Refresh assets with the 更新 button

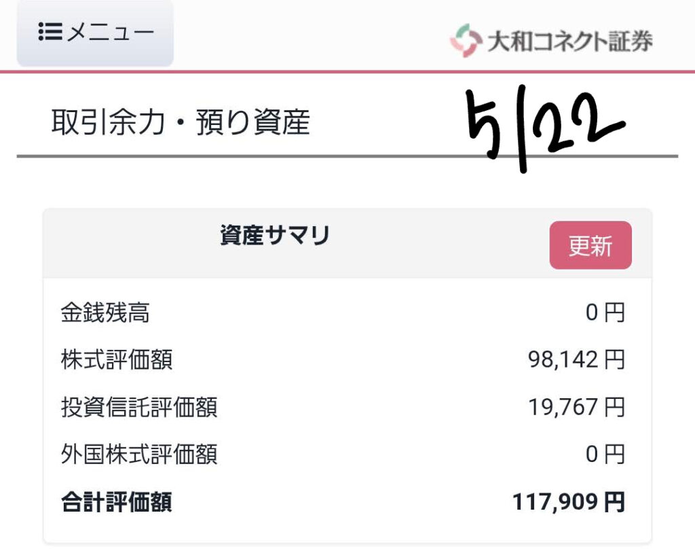pos(590,245)
